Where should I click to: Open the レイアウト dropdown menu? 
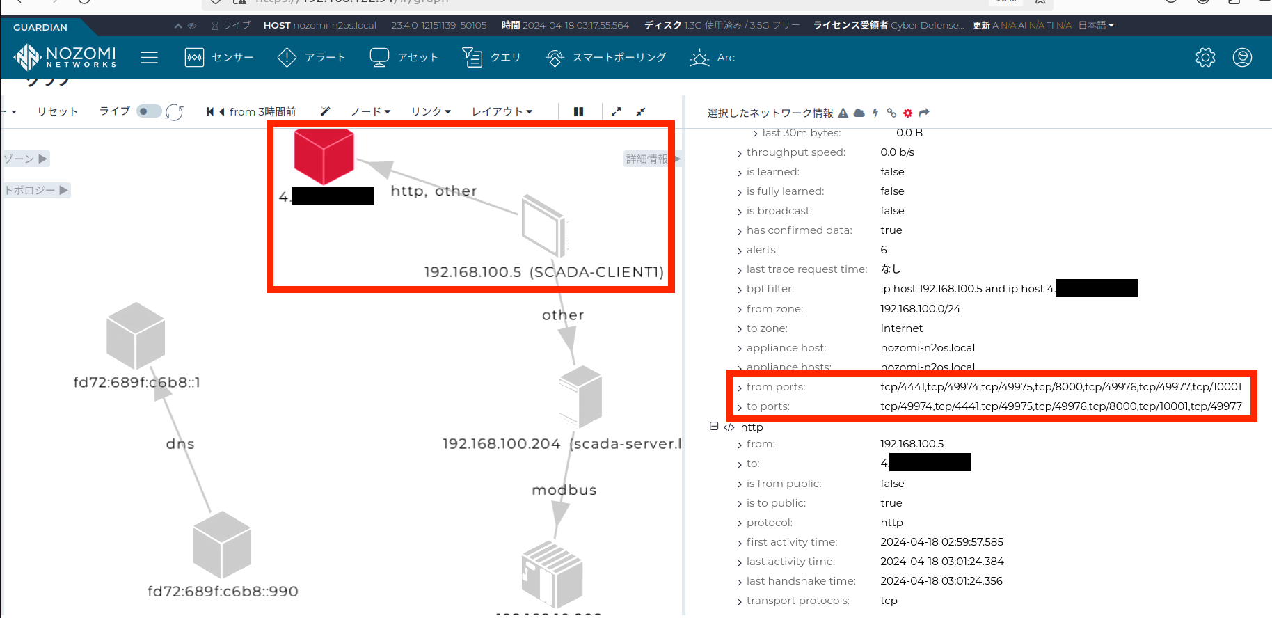pyautogui.click(x=502, y=111)
